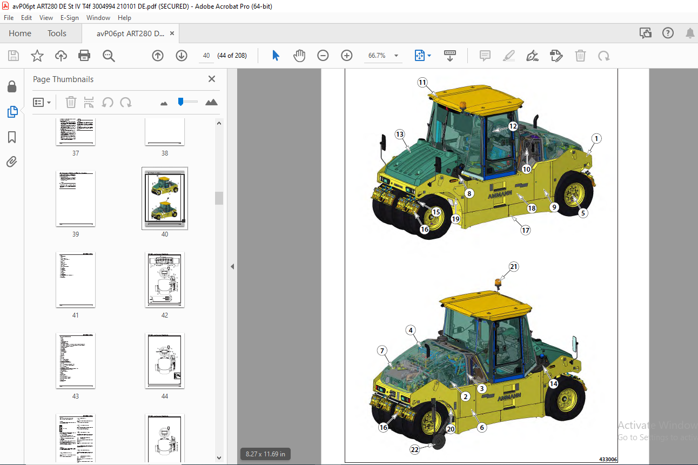This screenshot has height=465, width=698.
Task: Rotate pages clockwise in thumbnails panel
Action: pos(126,102)
